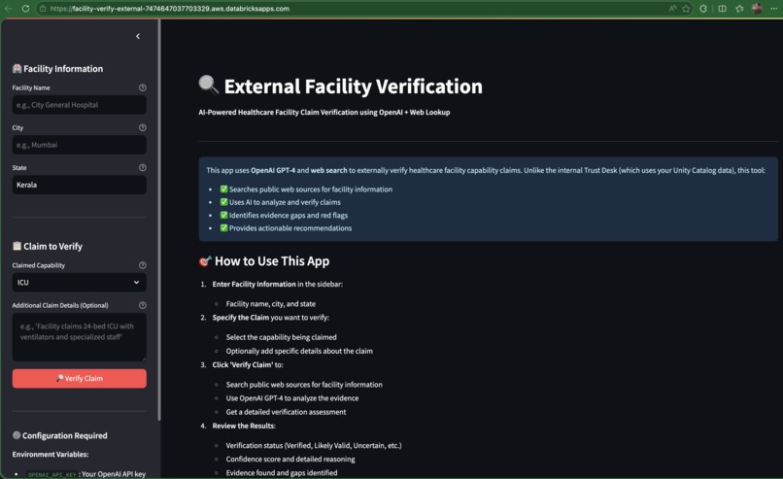783x479 pixels.
Task: Click the 'Click Verify Claim to' step text
Action: click(x=248, y=364)
